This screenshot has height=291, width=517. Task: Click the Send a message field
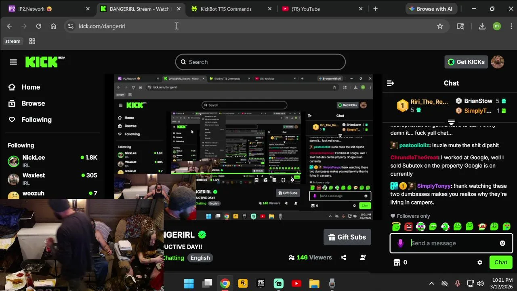(451, 243)
